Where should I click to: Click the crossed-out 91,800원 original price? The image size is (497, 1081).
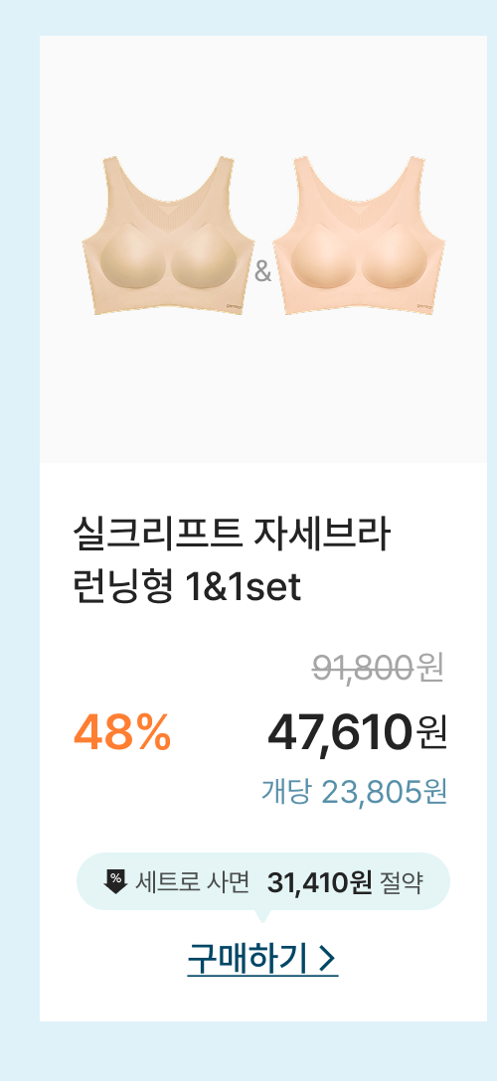coord(378,668)
